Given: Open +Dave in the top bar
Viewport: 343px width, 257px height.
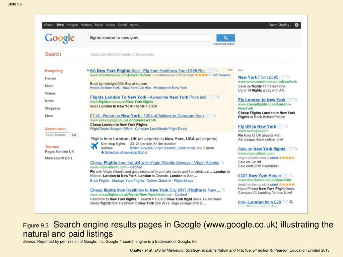Looking at the screenshot, I should (48, 25).
